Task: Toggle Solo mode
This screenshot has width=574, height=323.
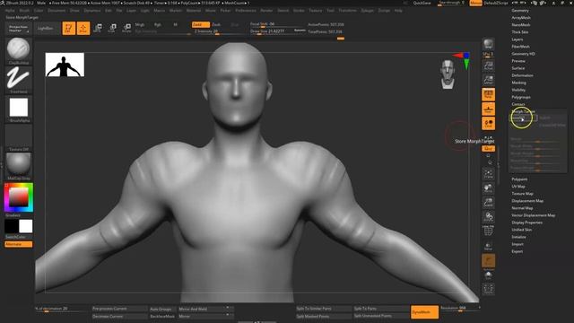Action: pos(488,275)
